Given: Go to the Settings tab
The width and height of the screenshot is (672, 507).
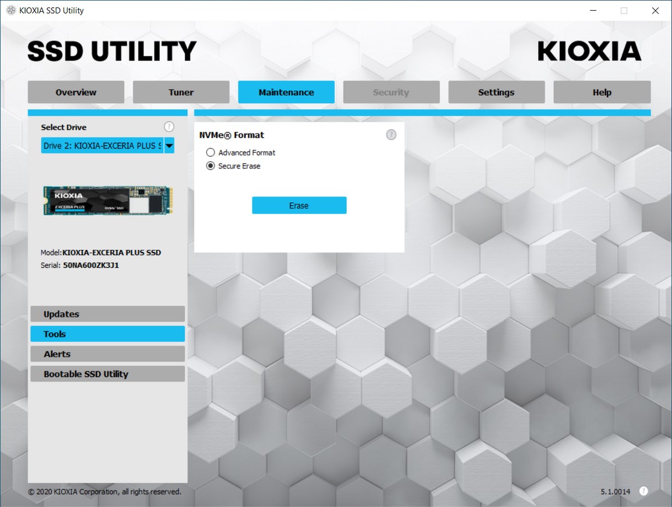Looking at the screenshot, I should click(496, 92).
